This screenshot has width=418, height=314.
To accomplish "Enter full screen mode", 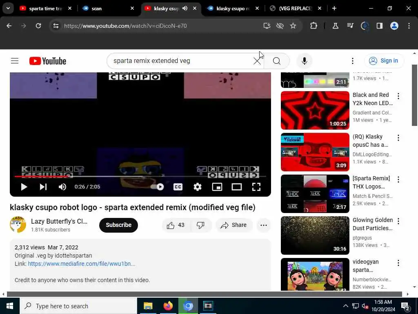I will [x=256, y=186].
